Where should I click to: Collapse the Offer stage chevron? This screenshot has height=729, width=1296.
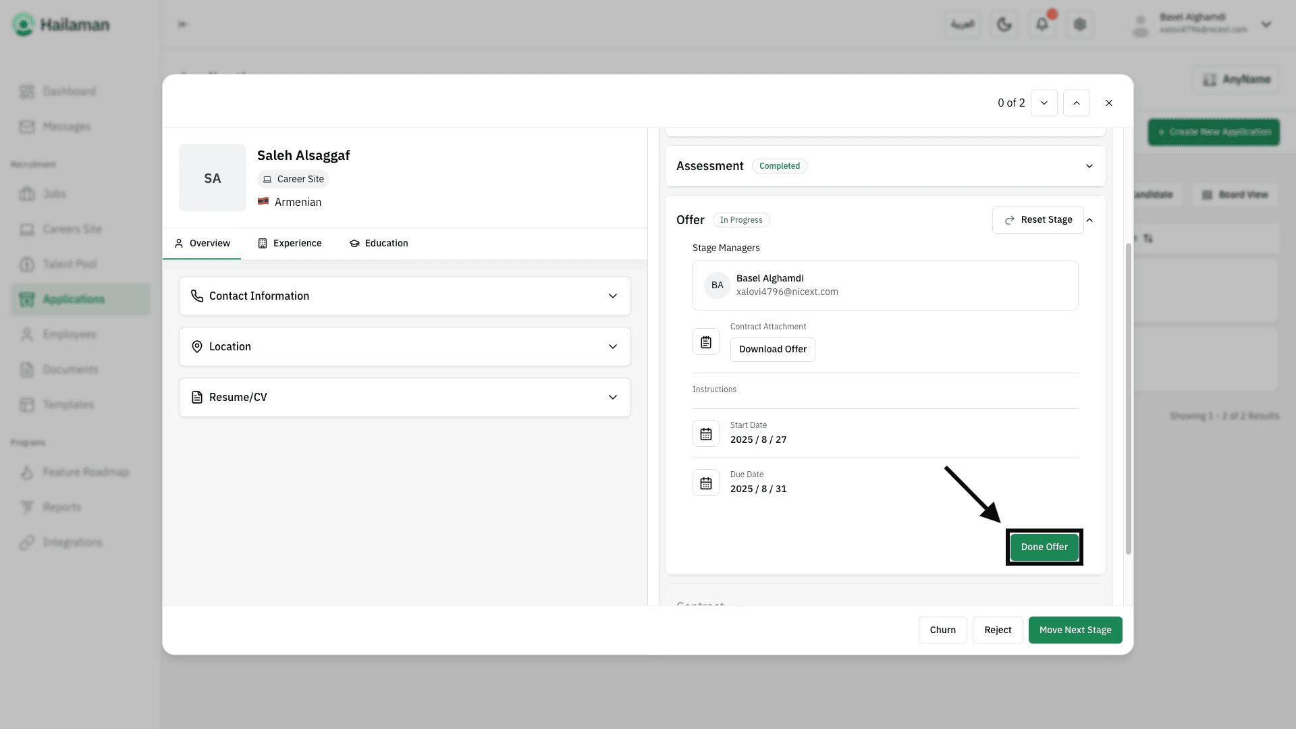(1089, 220)
